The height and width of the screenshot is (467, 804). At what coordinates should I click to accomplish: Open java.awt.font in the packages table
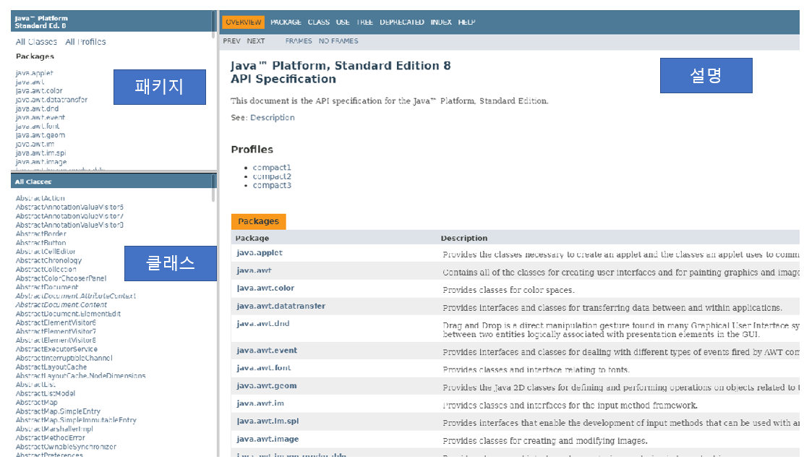point(264,368)
